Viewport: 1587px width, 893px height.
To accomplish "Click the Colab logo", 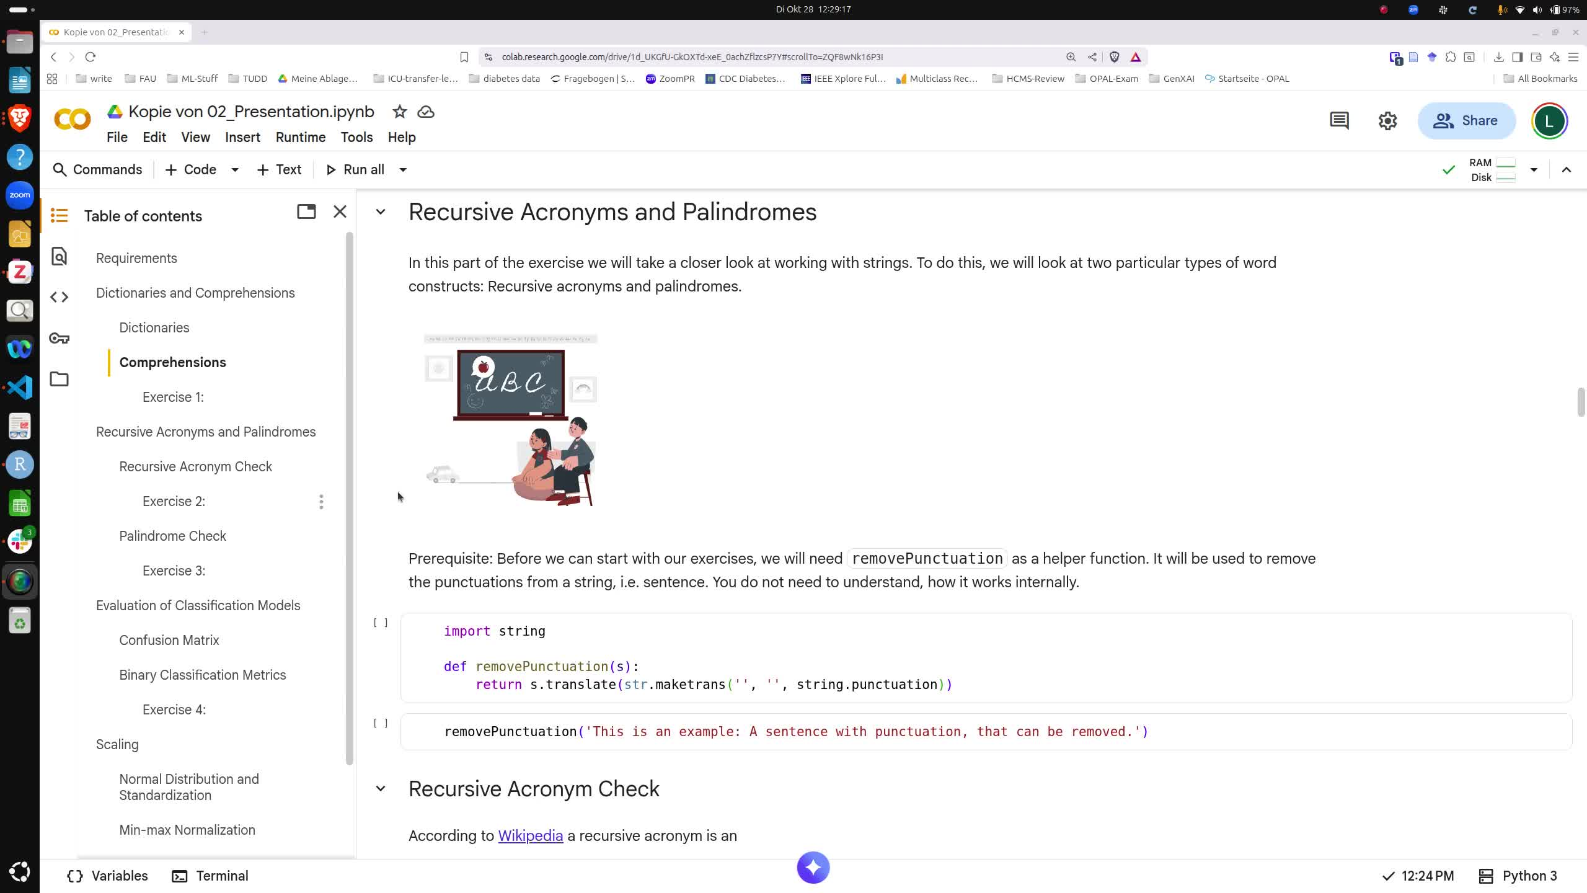I will tap(73, 119).
